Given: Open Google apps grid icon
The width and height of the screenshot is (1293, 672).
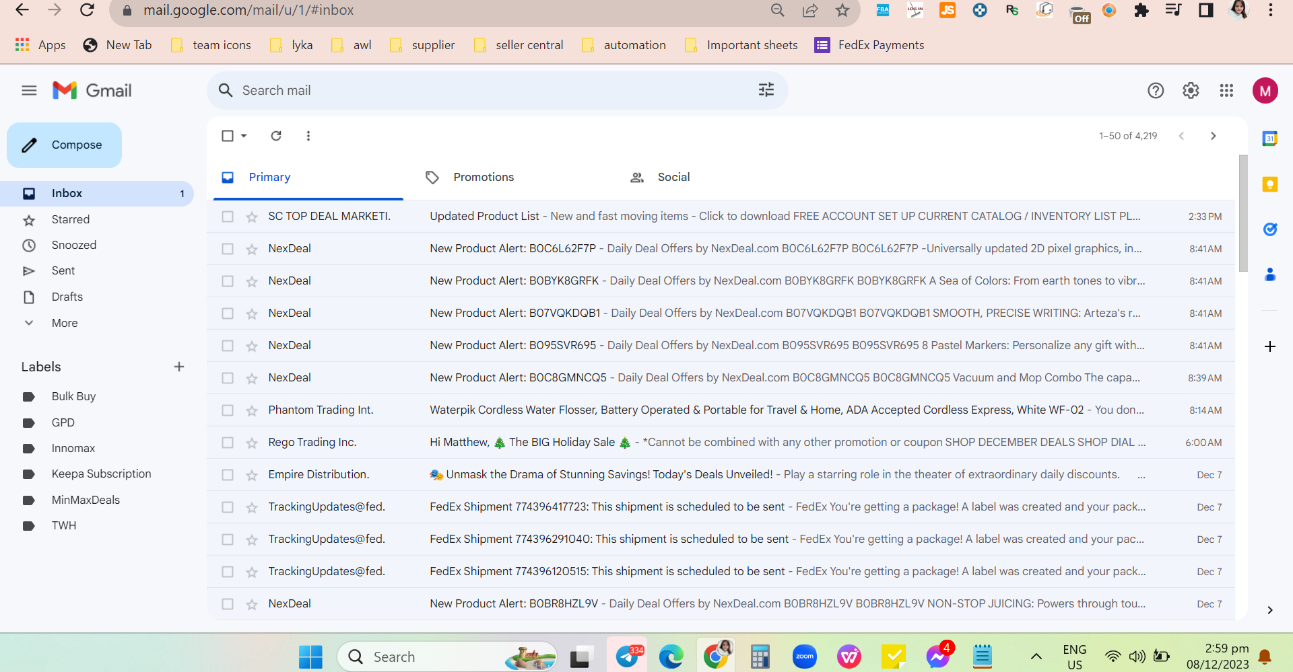Looking at the screenshot, I should 1226,90.
